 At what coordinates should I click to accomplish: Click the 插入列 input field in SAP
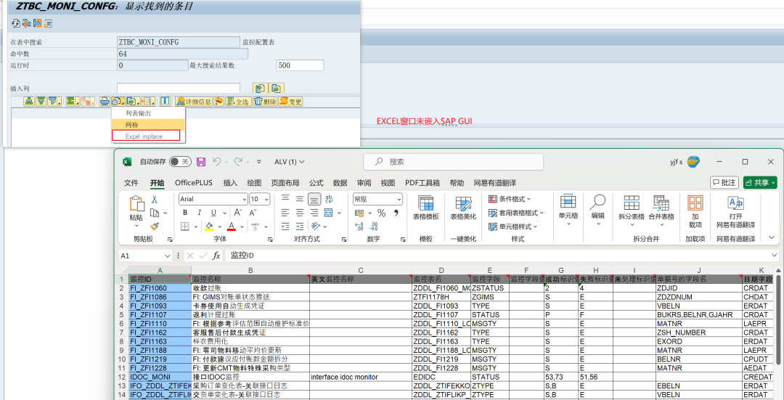(x=179, y=89)
